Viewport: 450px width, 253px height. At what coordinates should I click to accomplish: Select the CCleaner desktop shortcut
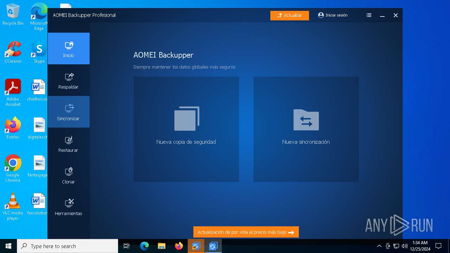coord(13,52)
